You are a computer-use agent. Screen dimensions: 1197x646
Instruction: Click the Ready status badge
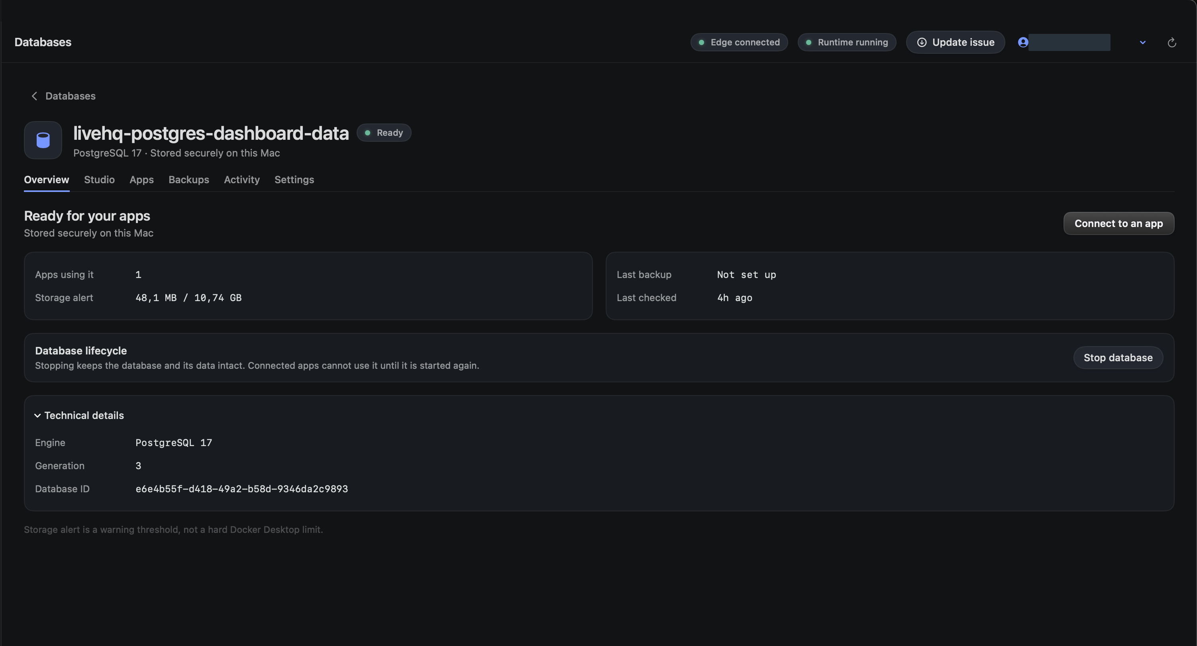click(384, 133)
